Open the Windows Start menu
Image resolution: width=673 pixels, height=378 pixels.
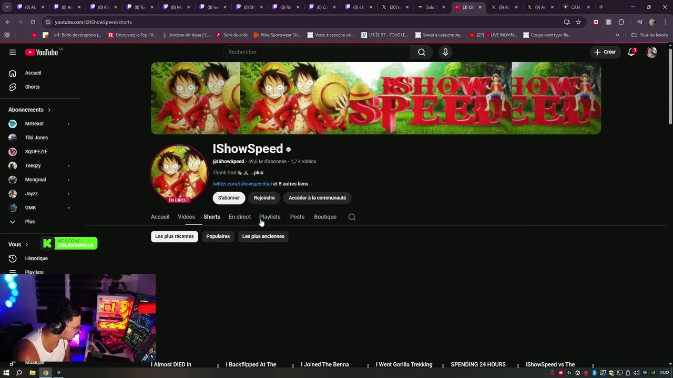tap(7, 373)
